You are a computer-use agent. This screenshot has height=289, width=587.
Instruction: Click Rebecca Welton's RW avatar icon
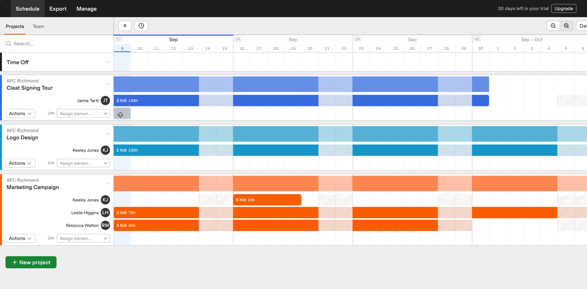(x=105, y=225)
